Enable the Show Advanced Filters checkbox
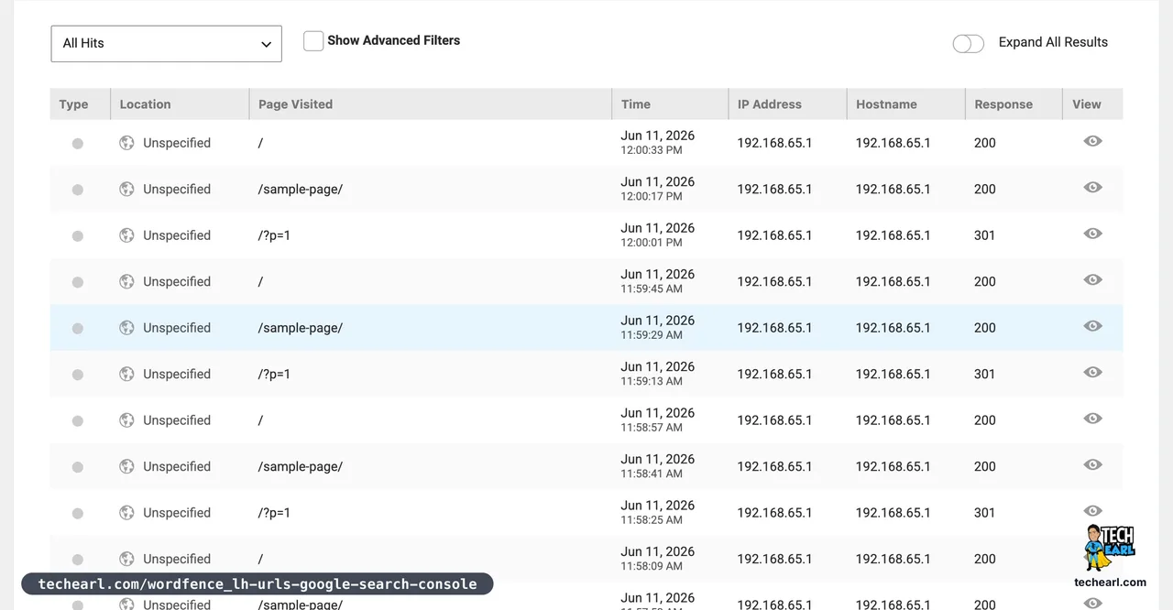1173x610 pixels. pos(313,41)
